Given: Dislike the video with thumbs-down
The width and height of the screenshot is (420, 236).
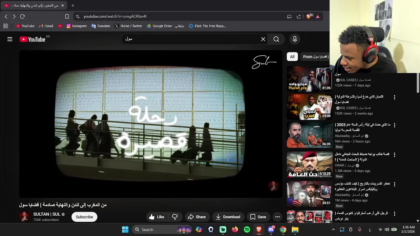Looking at the screenshot, I should (x=175, y=217).
